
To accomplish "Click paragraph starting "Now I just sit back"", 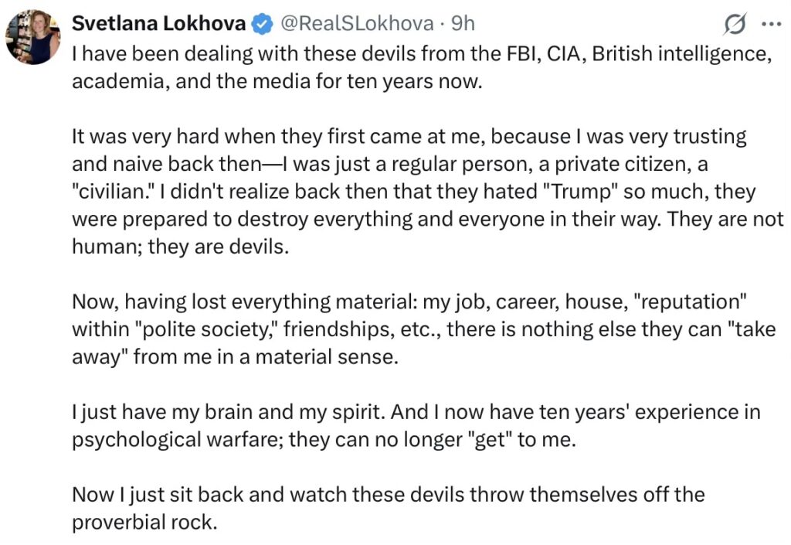I will point(386,507).
